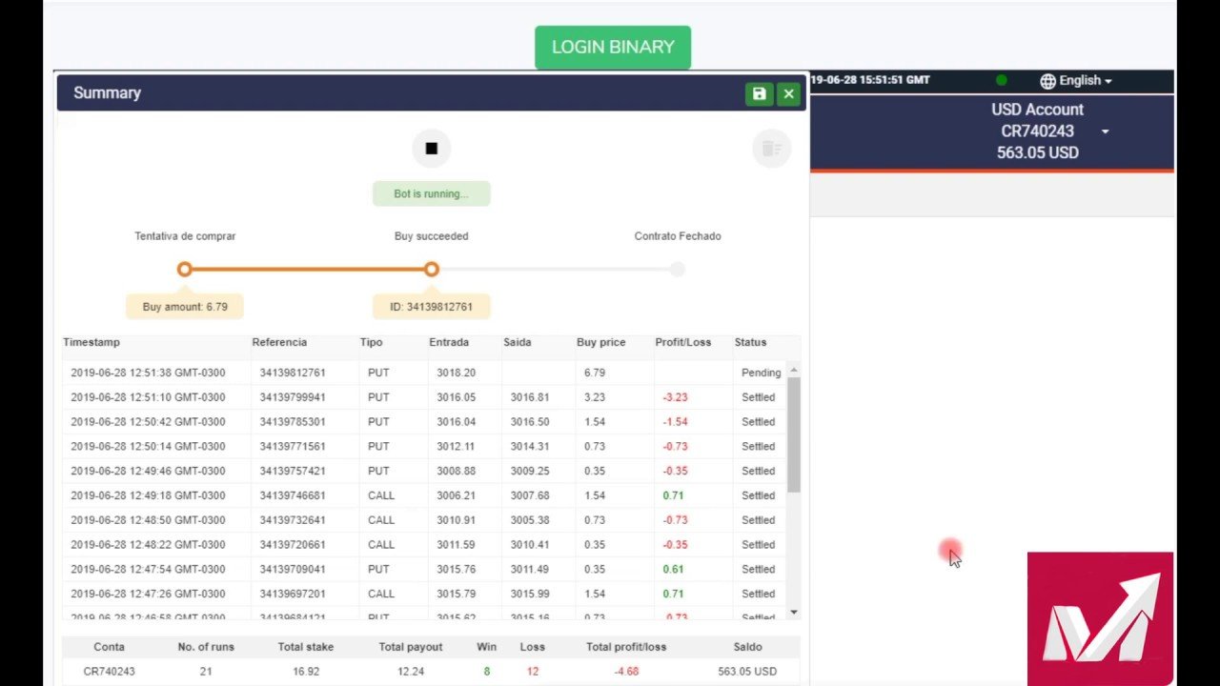Click the trade table scrollbar thumb
1220x686 pixels.
coord(793,434)
